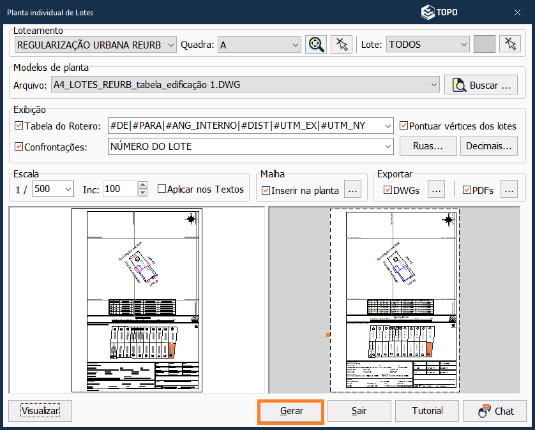
Task: Click the pick-on-screen cursor icon after Quadra
Action: [x=342, y=44]
